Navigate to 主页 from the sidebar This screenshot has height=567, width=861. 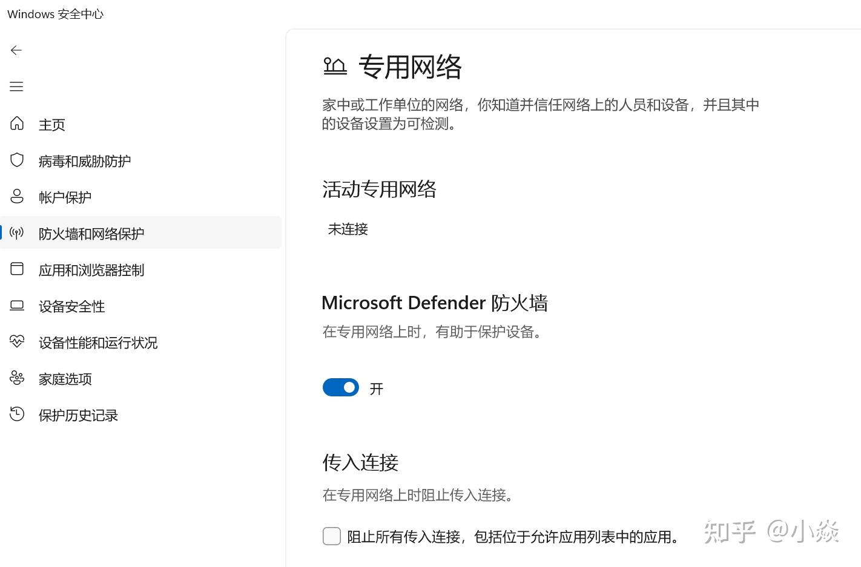pyautogui.click(x=51, y=124)
